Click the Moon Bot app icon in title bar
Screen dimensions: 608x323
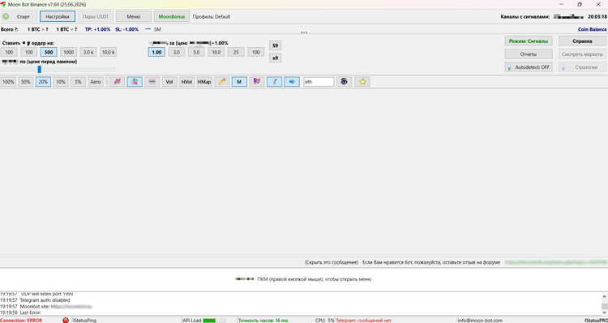(x=3, y=4)
